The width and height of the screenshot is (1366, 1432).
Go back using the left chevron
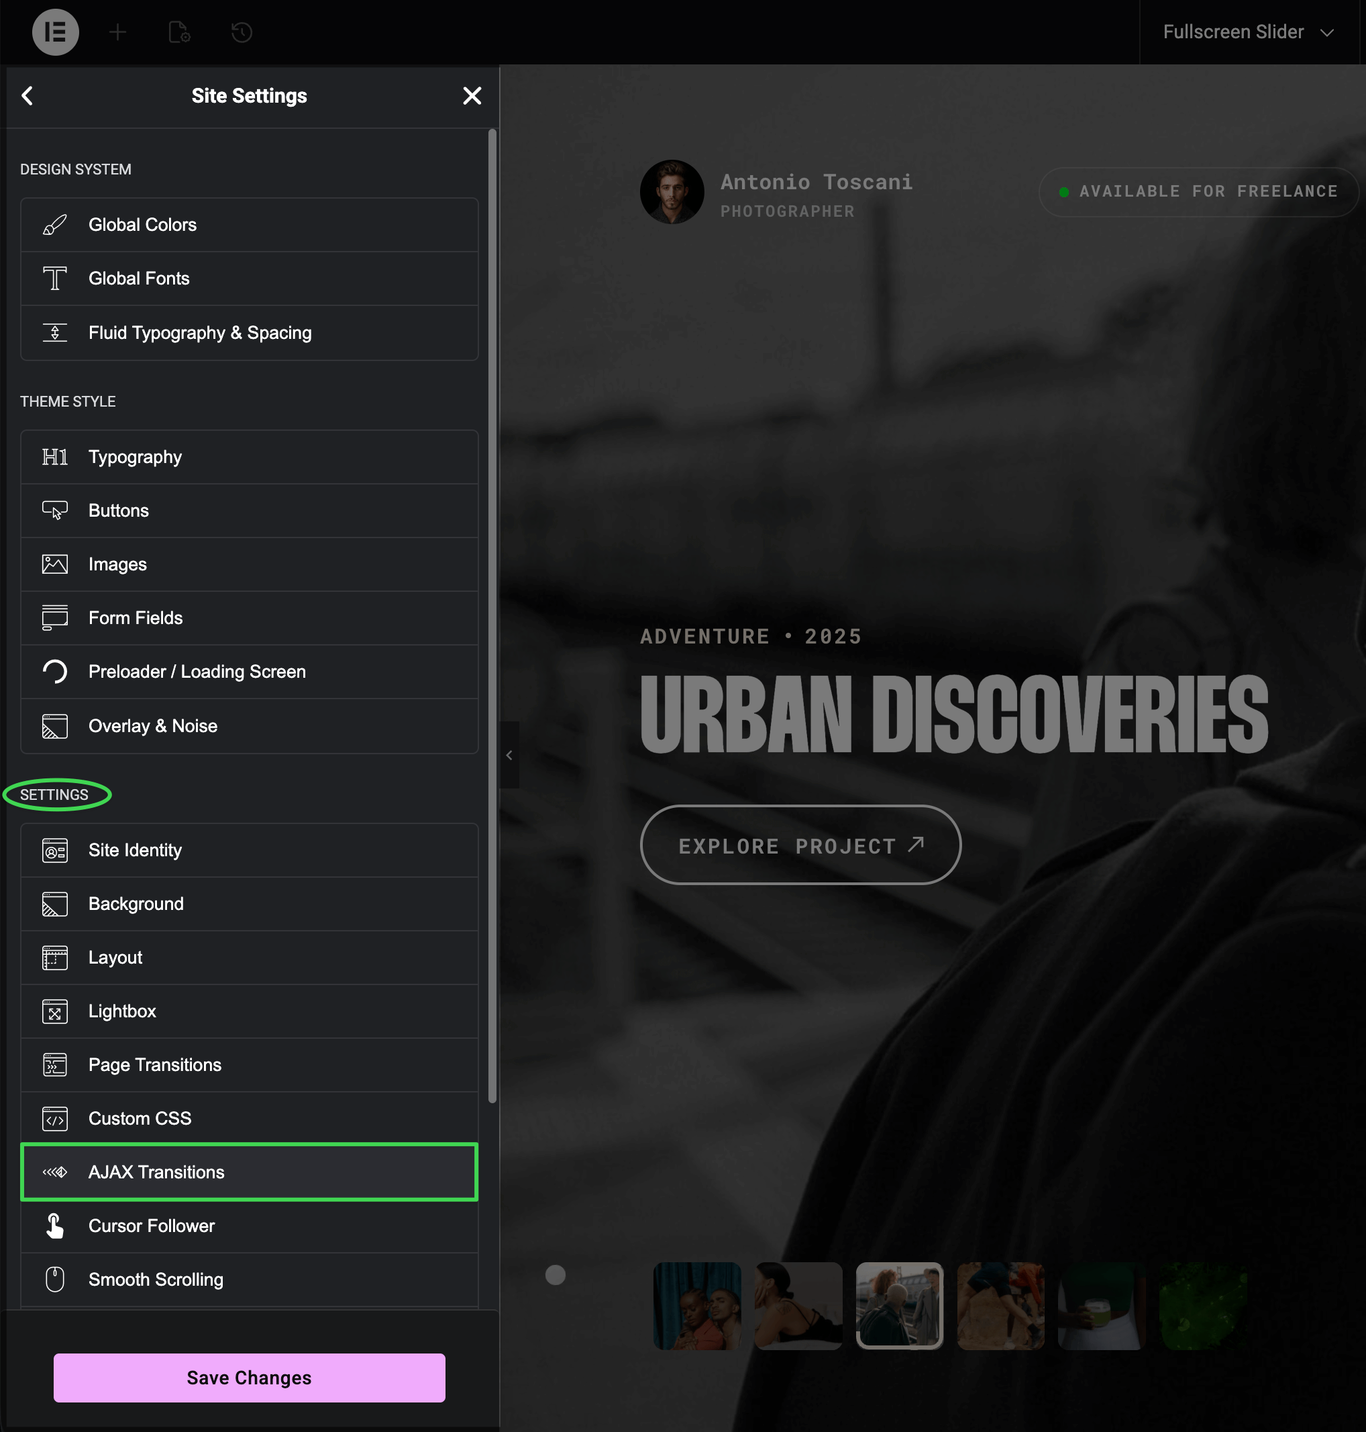[x=28, y=95]
